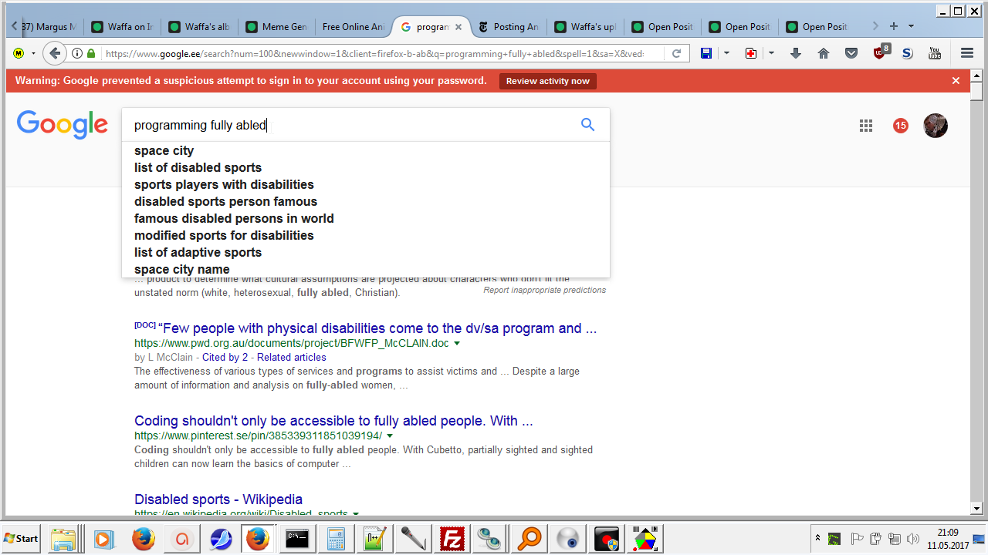This screenshot has height=555, width=988.
Task: Switch to the Waffa's upl tab
Action: pos(585,26)
